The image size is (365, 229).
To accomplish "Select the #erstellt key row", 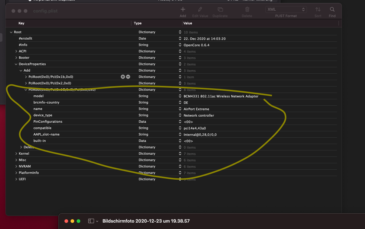I will coord(26,38).
